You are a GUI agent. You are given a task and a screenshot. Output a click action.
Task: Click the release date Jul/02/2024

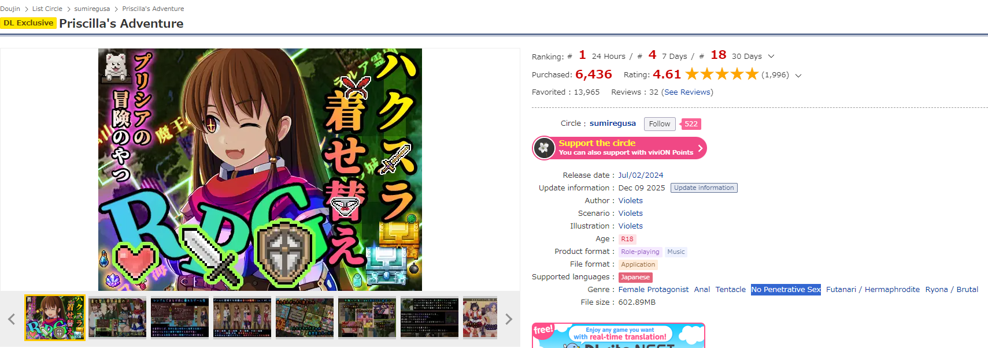coord(641,175)
